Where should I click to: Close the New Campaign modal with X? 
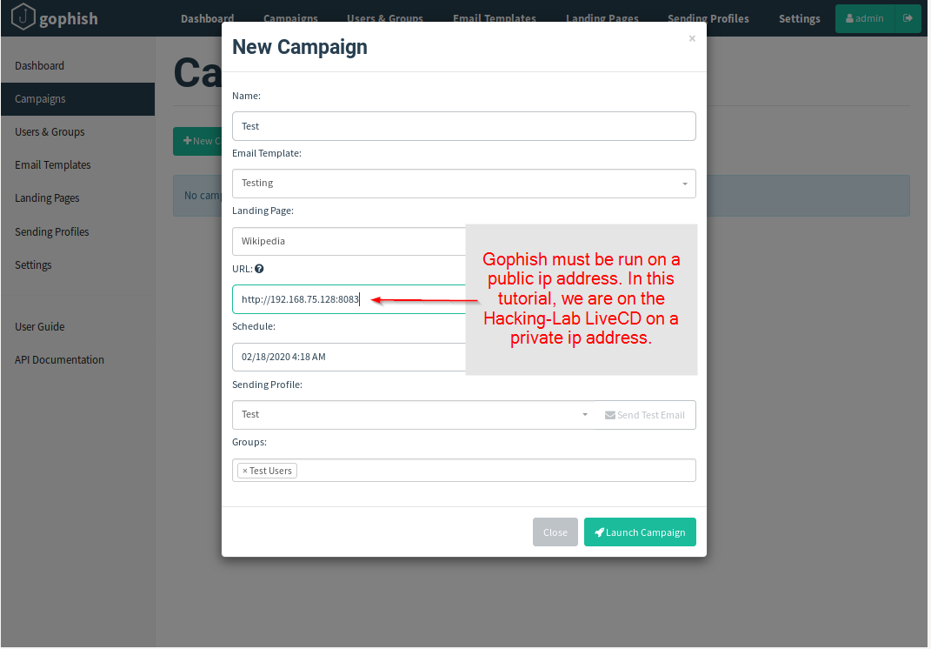click(x=692, y=38)
